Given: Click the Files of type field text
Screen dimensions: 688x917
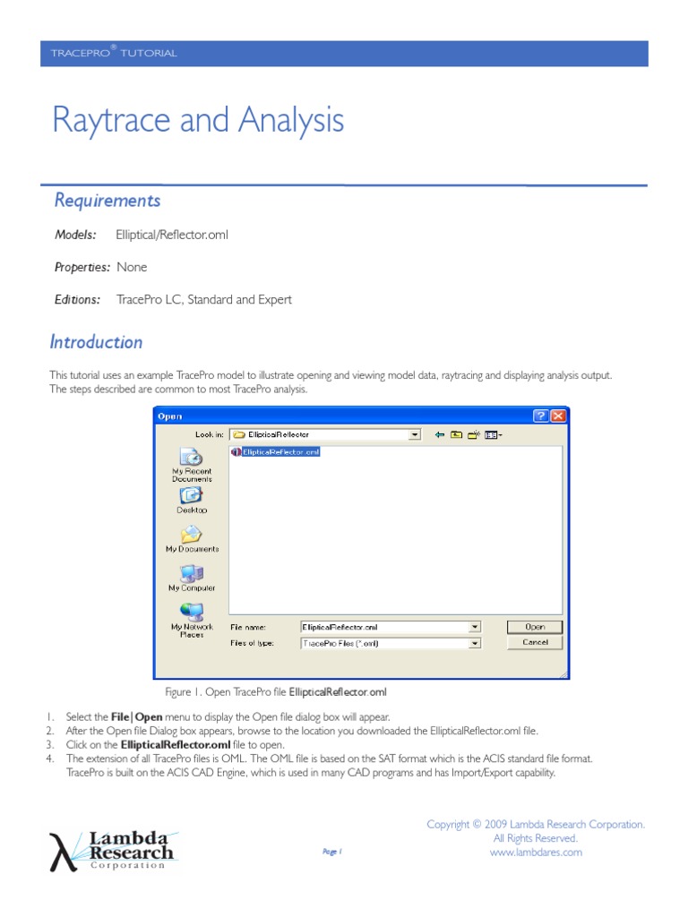Looking at the screenshot, I should 340,643.
